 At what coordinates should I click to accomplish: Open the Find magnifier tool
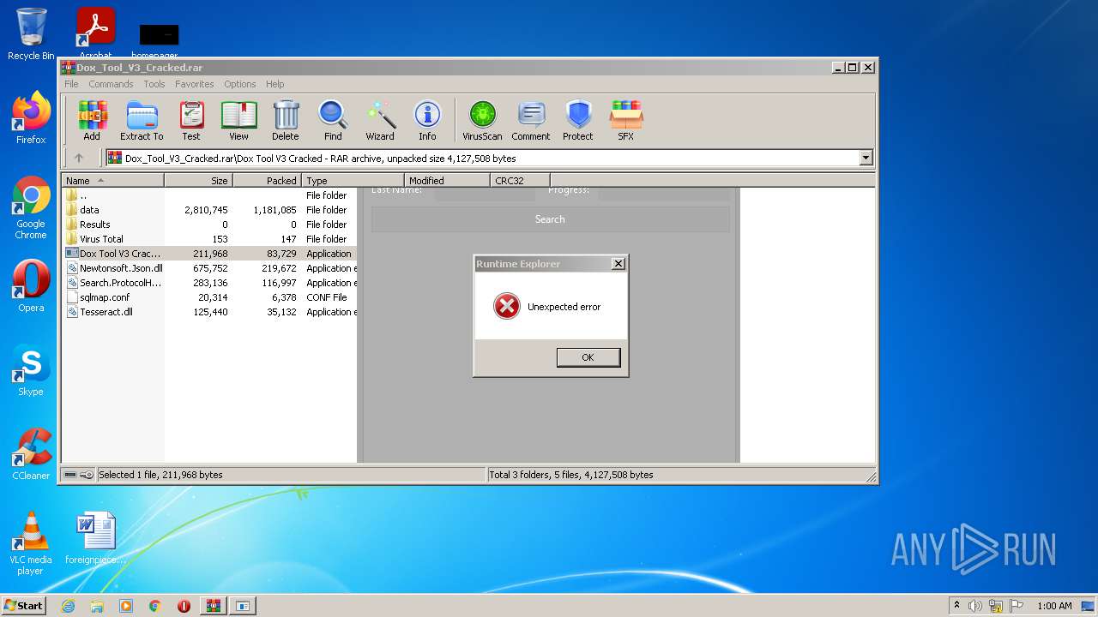pyautogui.click(x=333, y=120)
